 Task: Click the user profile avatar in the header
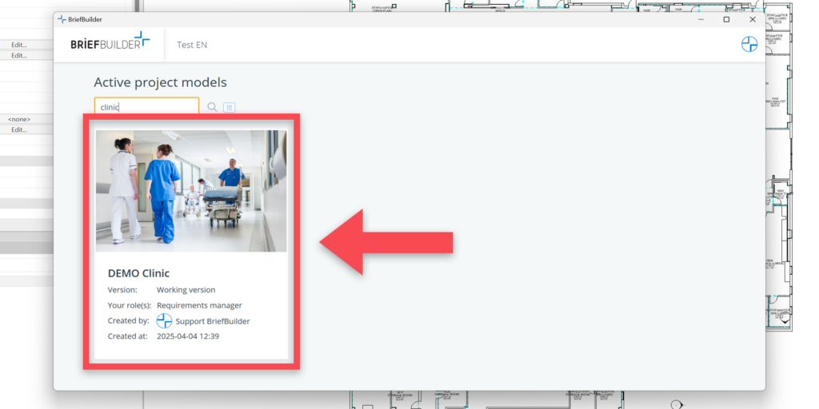point(749,45)
